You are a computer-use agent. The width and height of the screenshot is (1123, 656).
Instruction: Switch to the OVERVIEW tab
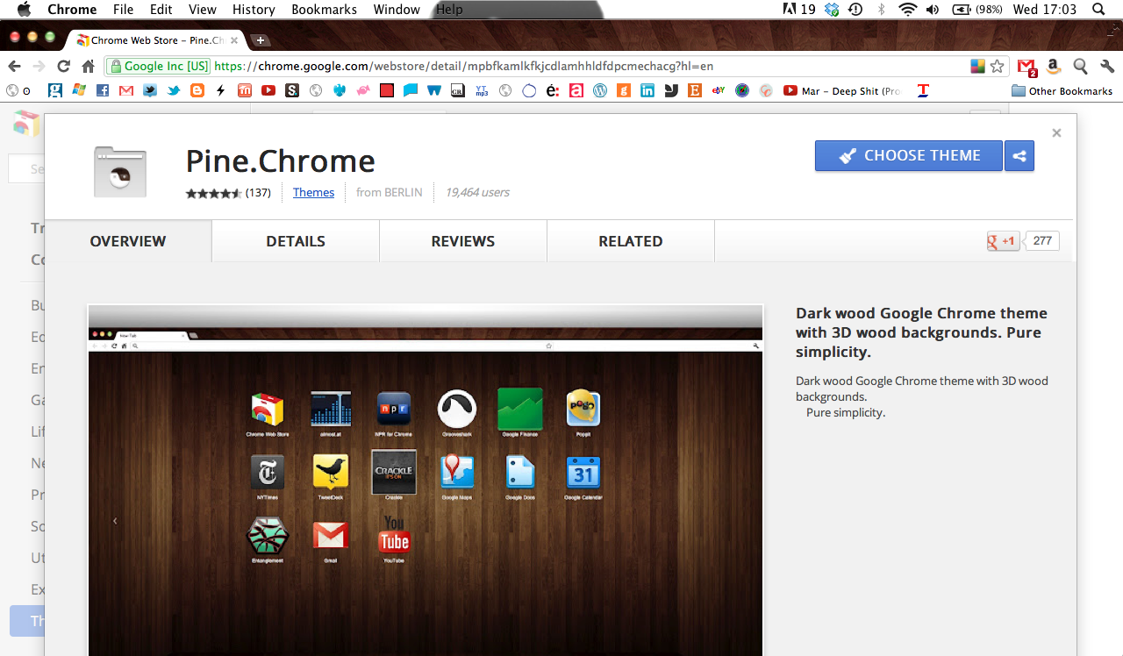[128, 241]
